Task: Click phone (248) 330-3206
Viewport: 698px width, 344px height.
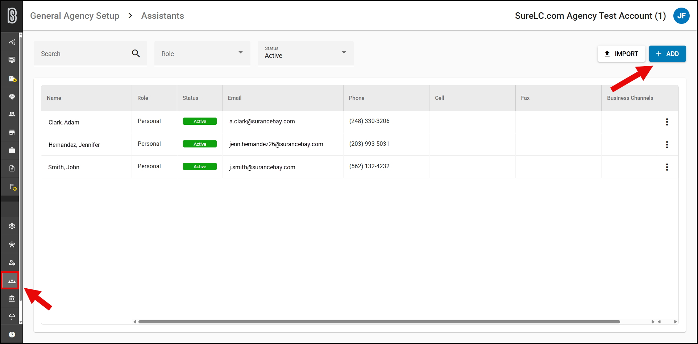Action: (369, 121)
